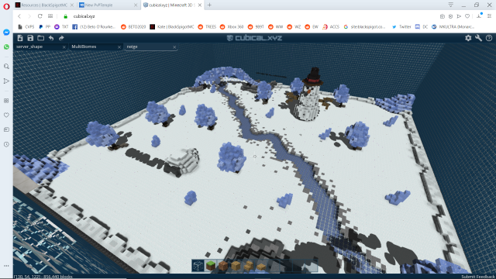
Task: Close the neige project tab
Action: 174,46
